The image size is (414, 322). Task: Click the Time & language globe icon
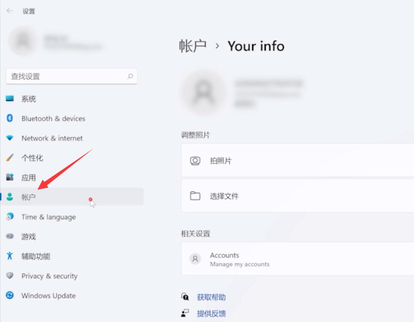click(x=10, y=216)
